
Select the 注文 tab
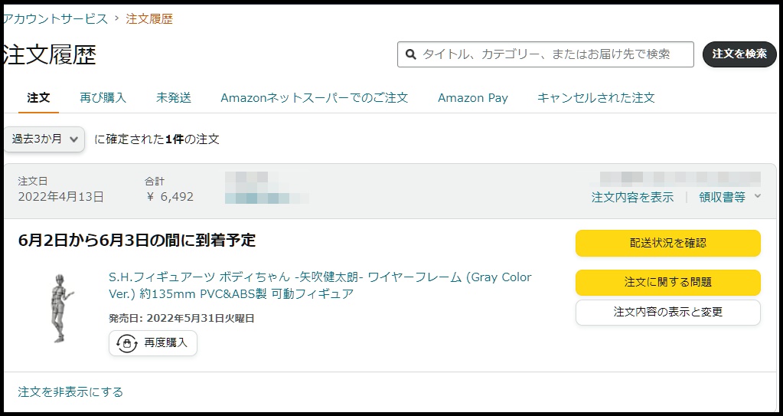coord(38,98)
